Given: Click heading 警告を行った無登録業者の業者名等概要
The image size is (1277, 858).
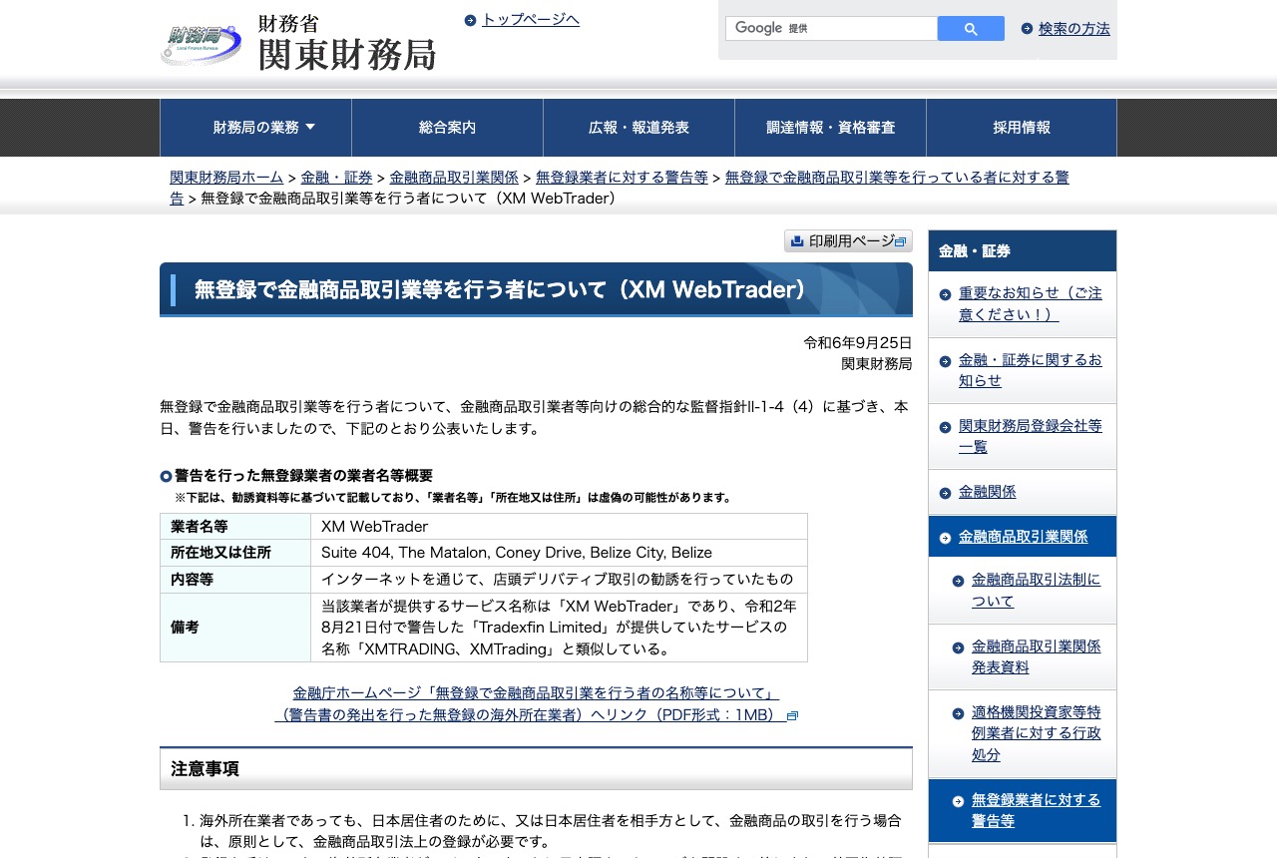Looking at the screenshot, I should click(303, 476).
